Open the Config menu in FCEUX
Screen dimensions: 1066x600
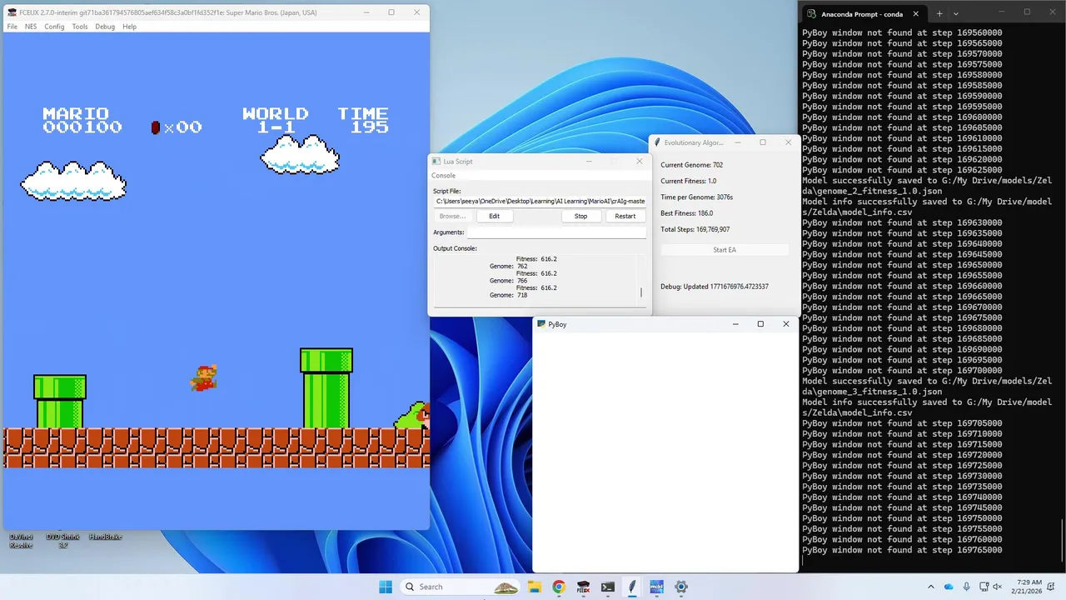[x=54, y=27]
